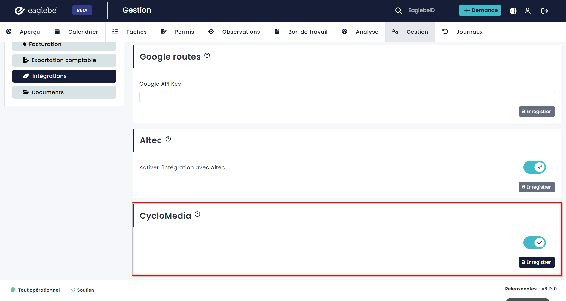Open Exportation comptable in sidebar
The image size is (566, 301).
tap(64, 60)
